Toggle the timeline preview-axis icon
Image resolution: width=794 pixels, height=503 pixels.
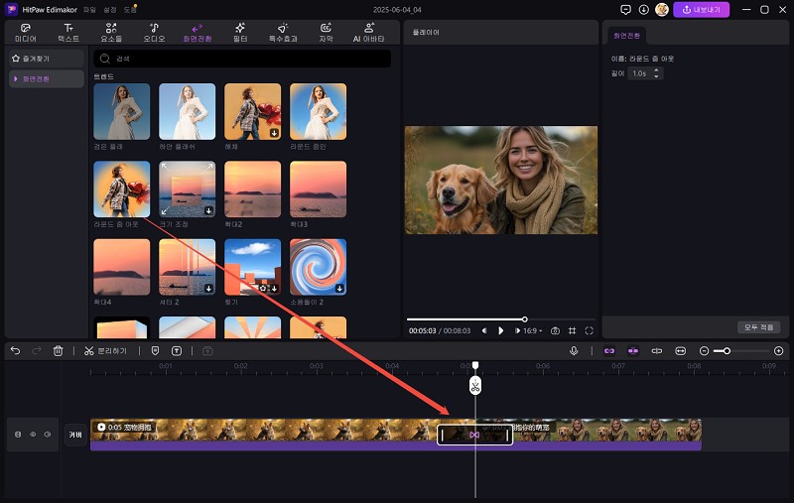coord(657,350)
